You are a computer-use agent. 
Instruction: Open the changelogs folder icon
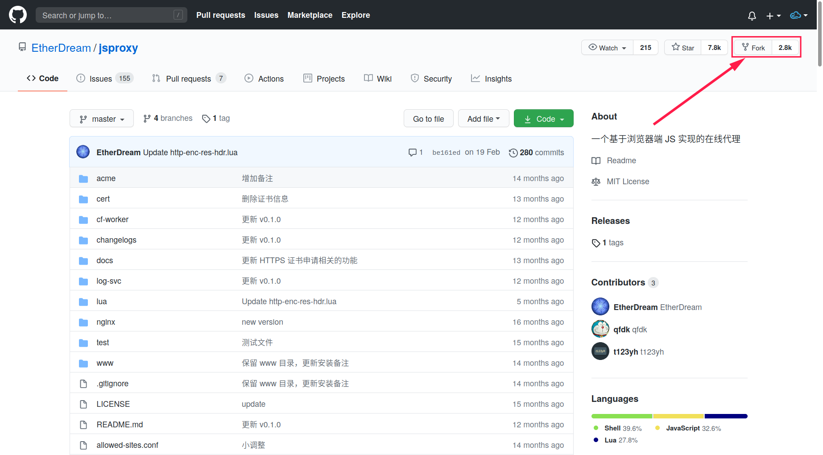pos(83,240)
